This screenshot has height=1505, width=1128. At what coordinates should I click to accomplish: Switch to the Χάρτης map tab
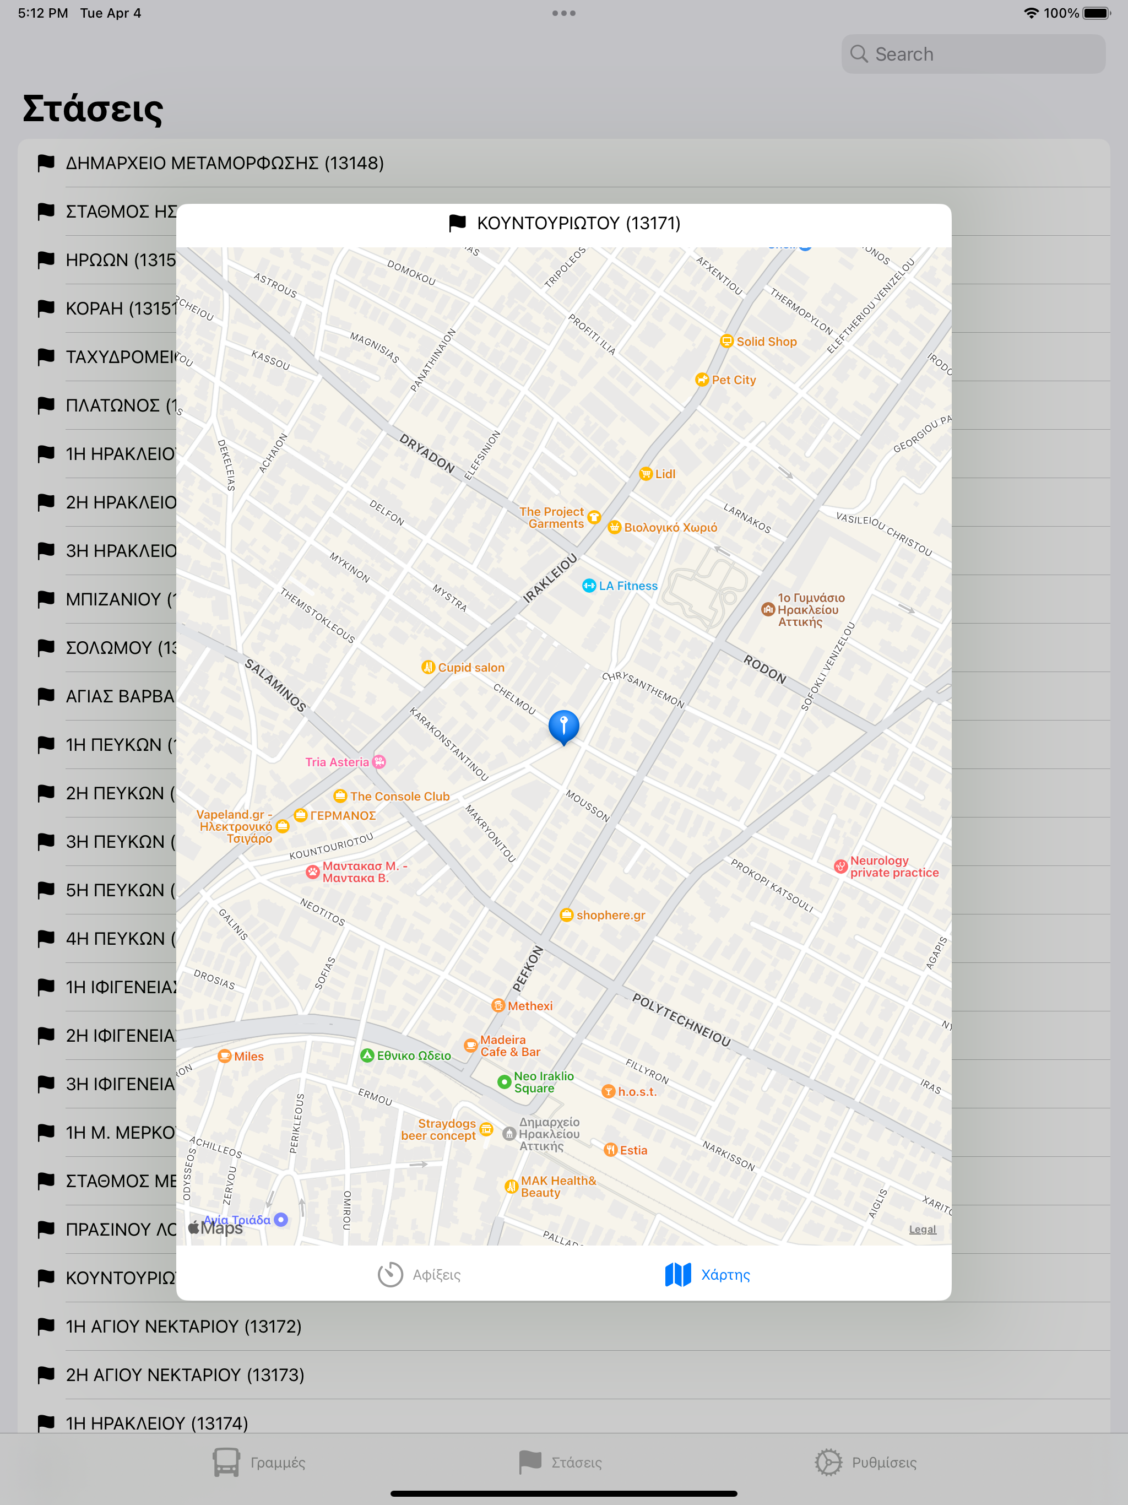[x=708, y=1274]
